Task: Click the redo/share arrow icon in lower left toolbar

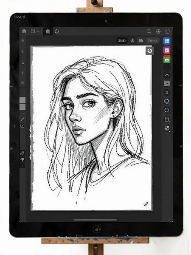Action: (x=22, y=153)
